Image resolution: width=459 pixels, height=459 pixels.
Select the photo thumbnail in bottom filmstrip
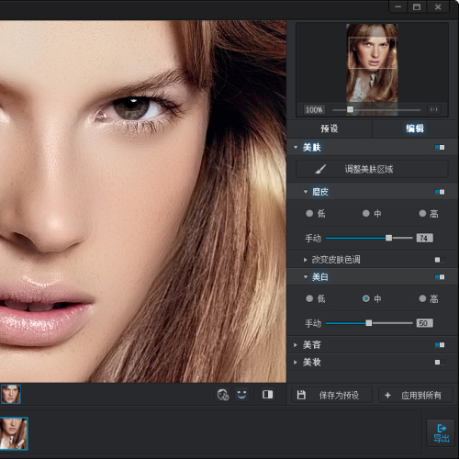(x=14, y=433)
